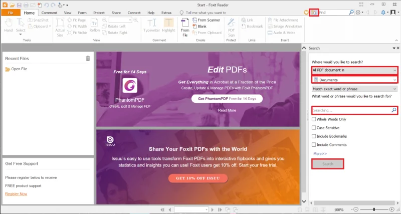Create PDF From File icon

click(185, 27)
